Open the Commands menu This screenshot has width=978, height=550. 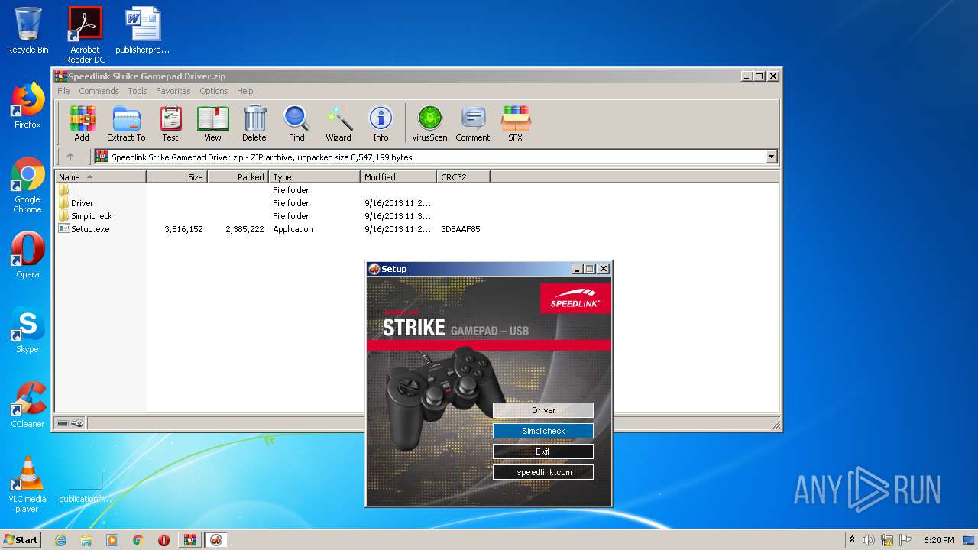(99, 91)
